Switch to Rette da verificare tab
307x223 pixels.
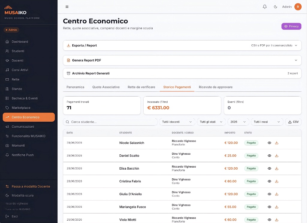[x=142, y=87]
